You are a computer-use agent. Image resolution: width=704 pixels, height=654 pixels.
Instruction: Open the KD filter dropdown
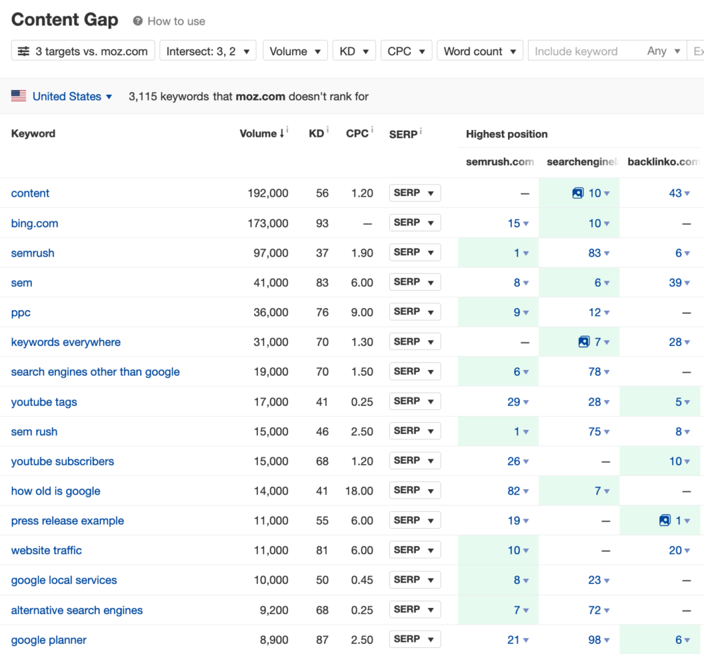pos(354,51)
